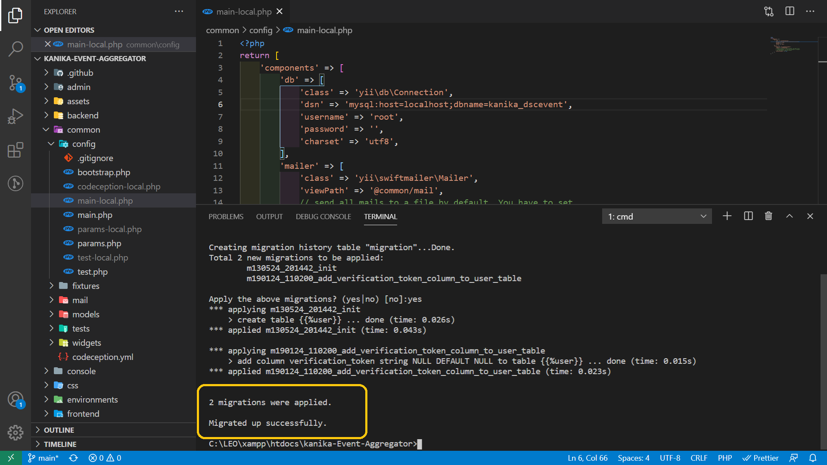This screenshot has height=465, width=827.
Task: Open Explorer more actions ellipsis
Action: tap(179, 12)
